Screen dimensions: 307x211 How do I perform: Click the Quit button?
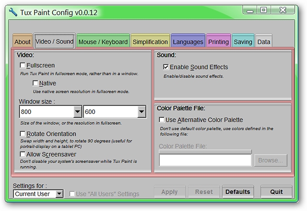(276, 192)
